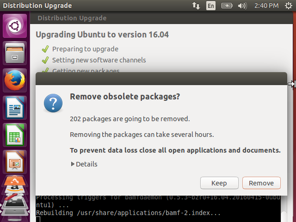Open LibreOffice Calc spreadsheet icon

click(15, 135)
